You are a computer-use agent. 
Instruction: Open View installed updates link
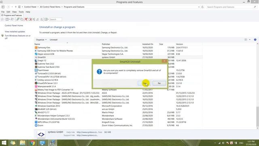point(15,32)
